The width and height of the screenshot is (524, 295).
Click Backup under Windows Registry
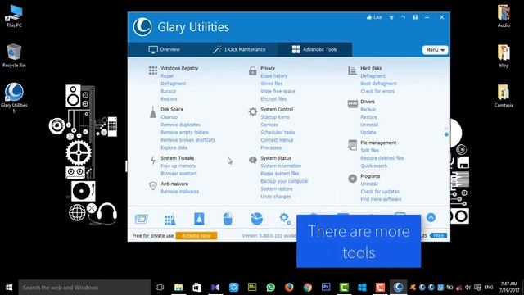click(168, 91)
